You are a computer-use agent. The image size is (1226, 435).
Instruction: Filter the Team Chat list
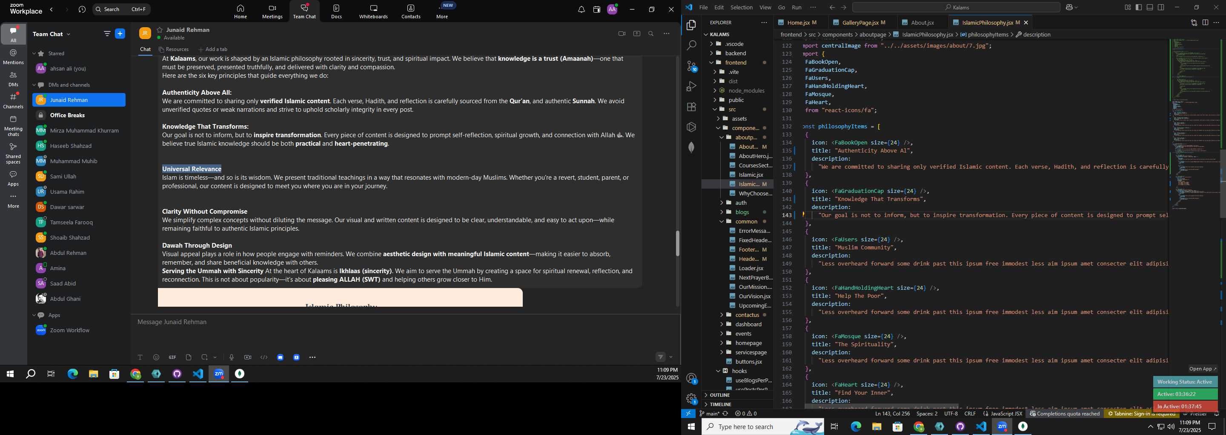106,34
